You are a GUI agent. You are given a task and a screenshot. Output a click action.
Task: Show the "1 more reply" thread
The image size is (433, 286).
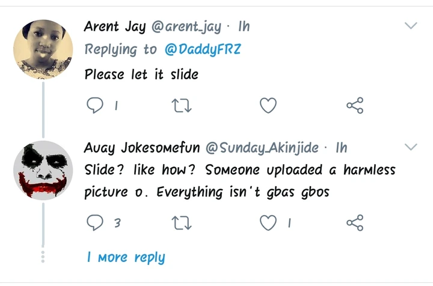point(125,257)
